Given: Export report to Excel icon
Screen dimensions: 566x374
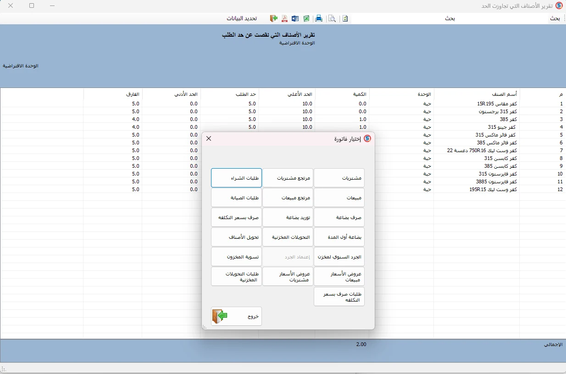Looking at the screenshot, I should coord(306,18).
